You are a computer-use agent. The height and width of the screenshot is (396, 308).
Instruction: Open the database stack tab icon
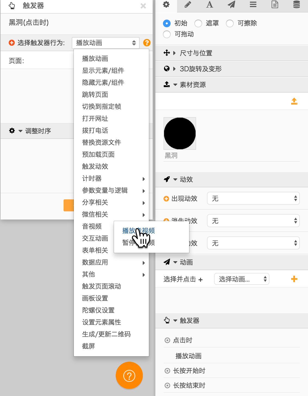pos(296,5)
